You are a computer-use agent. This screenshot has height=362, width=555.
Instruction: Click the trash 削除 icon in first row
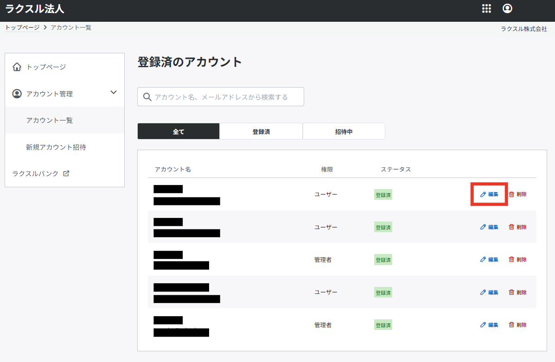(x=511, y=194)
